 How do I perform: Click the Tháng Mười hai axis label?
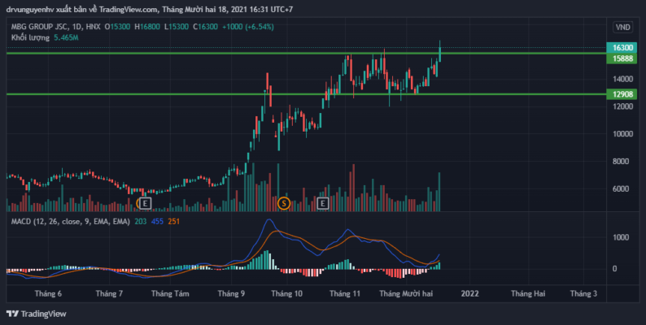click(x=406, y=293)
